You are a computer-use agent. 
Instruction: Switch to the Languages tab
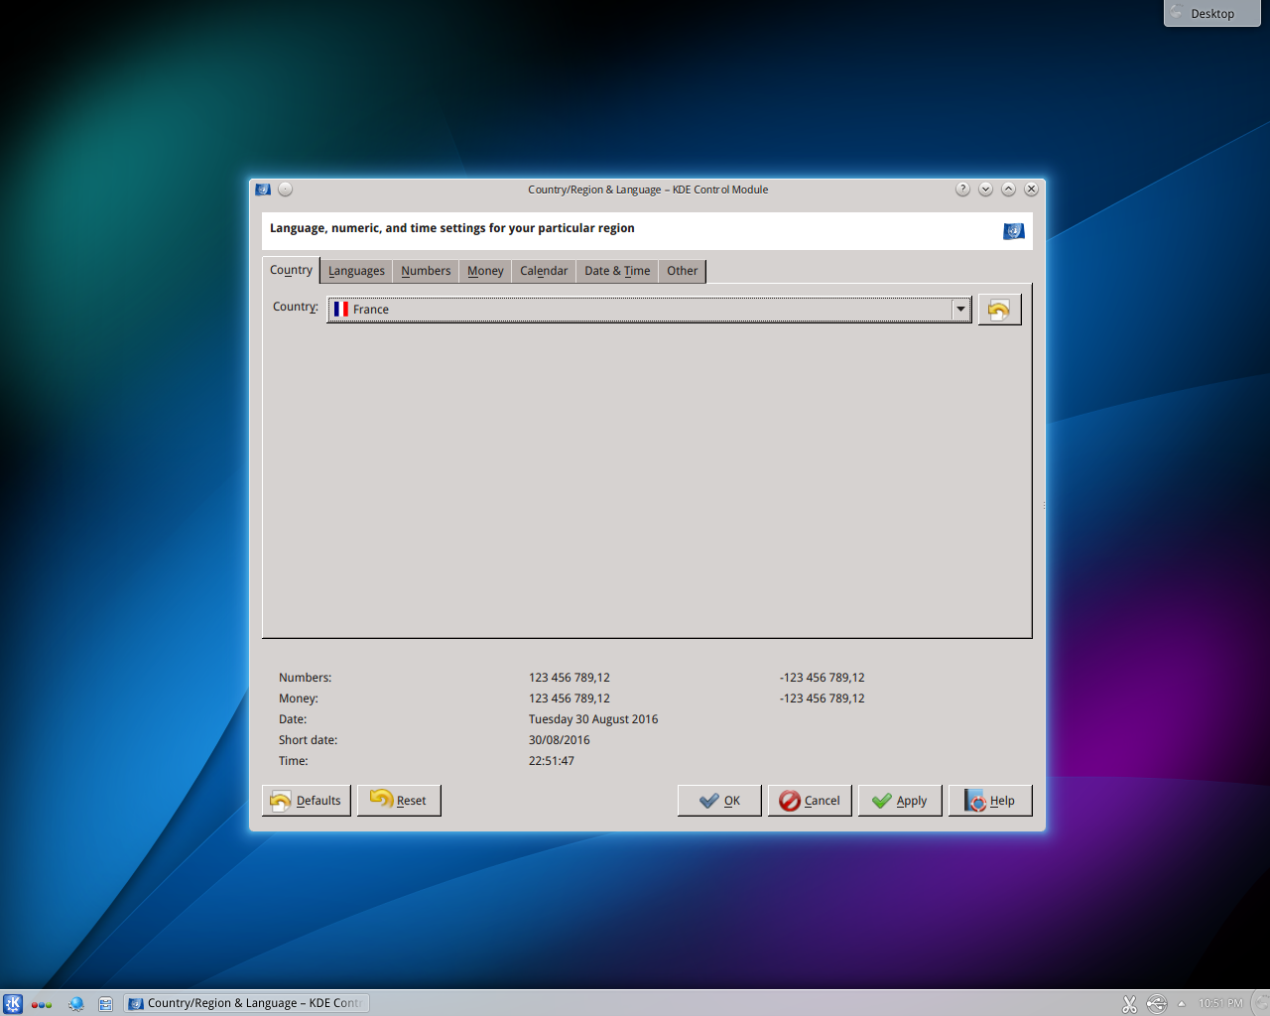[x=356, y=271]
